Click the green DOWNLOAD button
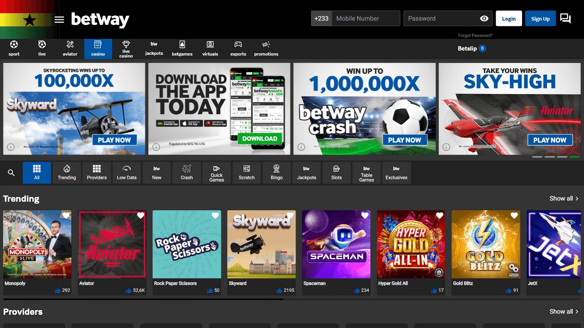Image resolution: width=584 pixels, height=328 pixels. point(260,138)
